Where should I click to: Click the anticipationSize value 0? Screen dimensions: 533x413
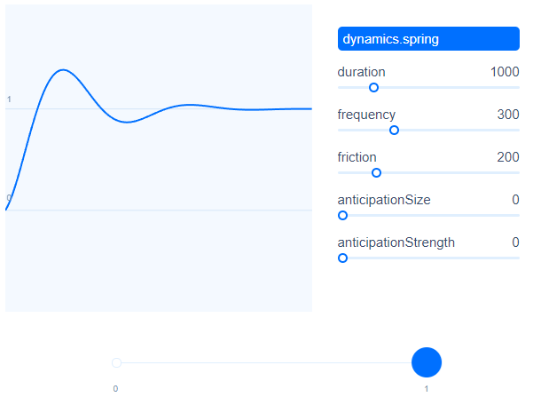click(x=515, y=200)
